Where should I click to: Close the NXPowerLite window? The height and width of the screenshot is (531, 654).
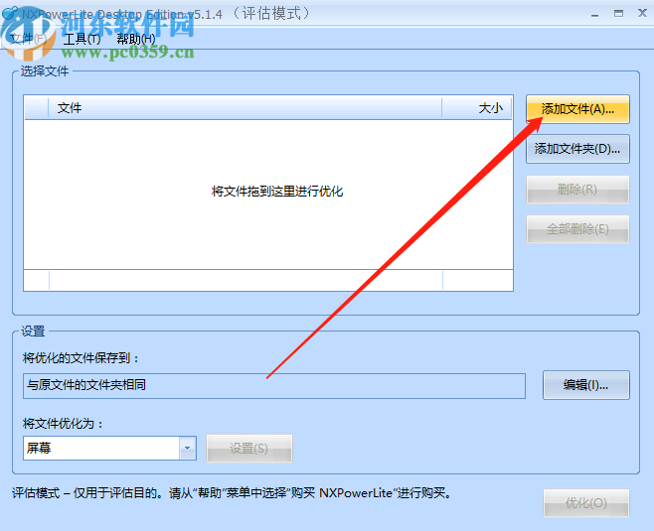coord(642,14)
